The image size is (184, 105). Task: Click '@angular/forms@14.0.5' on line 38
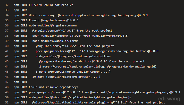click(110, 36)
